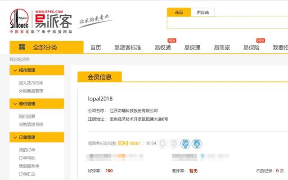Open 外销商品管理 link
This screenshot has height=180, width=288.
[31, 91]
